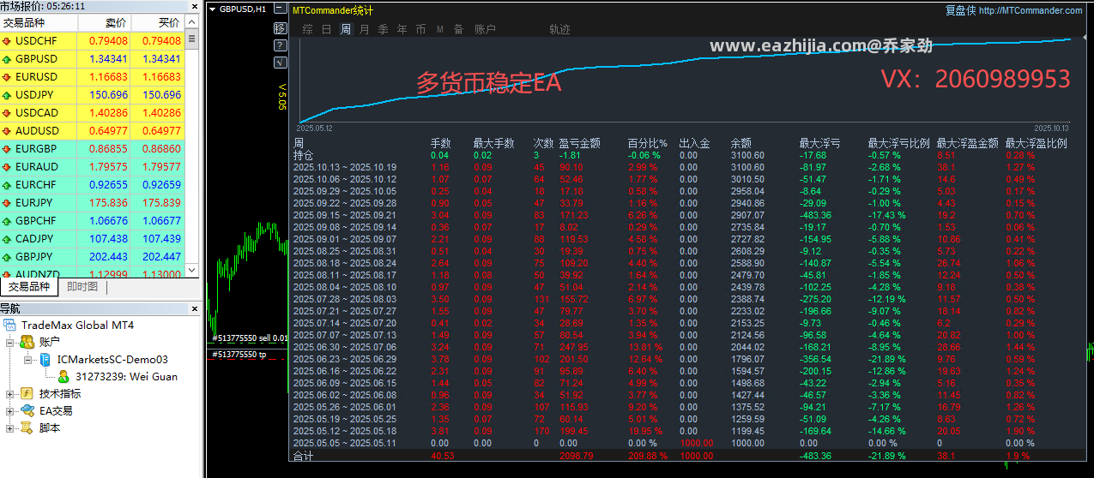Click the EA交易 expert advisors icon

point(27,411)
